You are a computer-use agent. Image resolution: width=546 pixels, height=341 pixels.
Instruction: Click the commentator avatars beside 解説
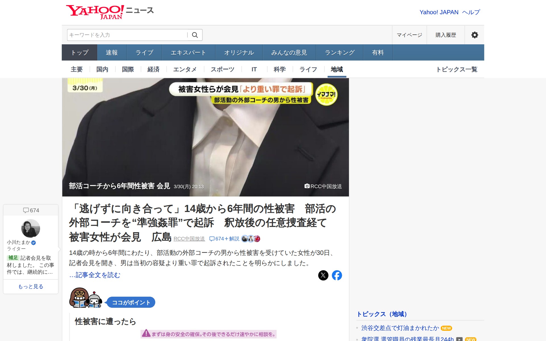[x=251, y=239]
